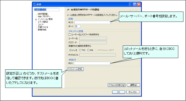Click the キャンセル button
This screenshot has width=186, height=101.
tap(133, 92)
